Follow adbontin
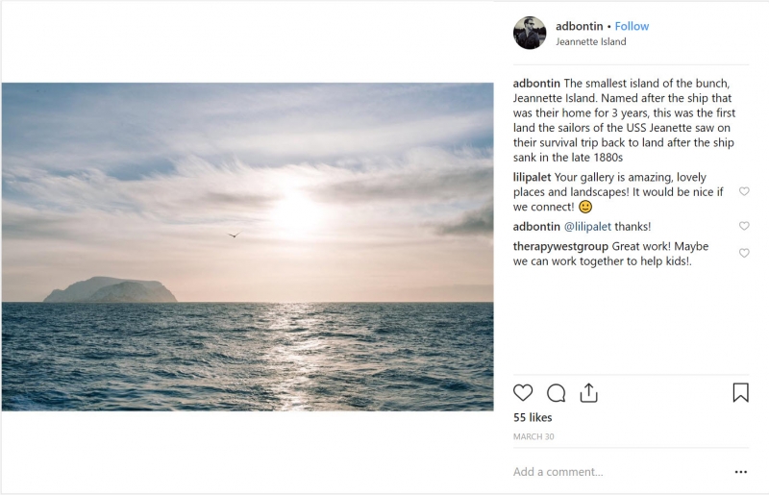The image size is (769, 495). pyautogui.click(x=632, y=26)
